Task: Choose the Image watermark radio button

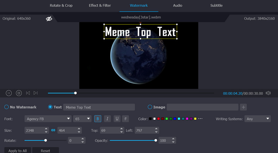Action: pos(150,107)
